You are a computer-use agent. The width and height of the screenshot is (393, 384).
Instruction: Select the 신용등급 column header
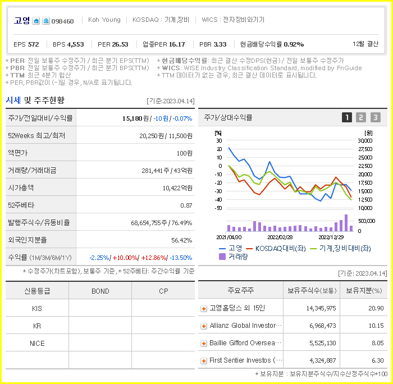pyautogui.click(x=37, y=291)
